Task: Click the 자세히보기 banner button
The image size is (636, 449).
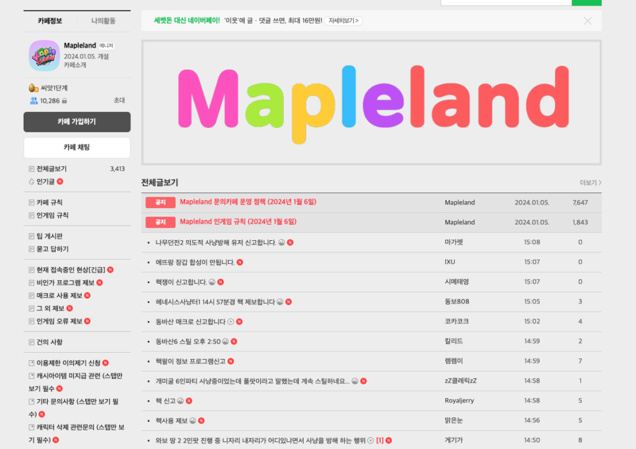Action: [343, 20]
